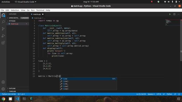Accept the first 'line' suggestion
The image size is (182, 102).
pos(88,79)
